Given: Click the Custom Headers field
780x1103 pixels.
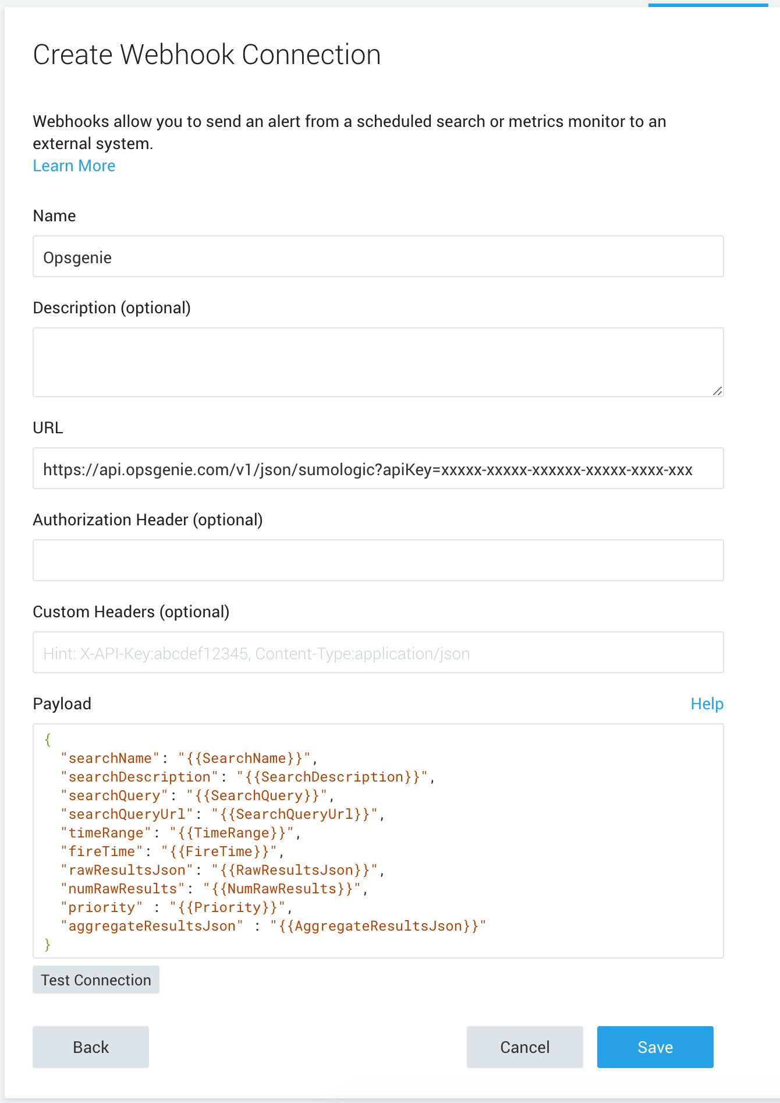Looking at the screenshot, I should tap(378, 653).
